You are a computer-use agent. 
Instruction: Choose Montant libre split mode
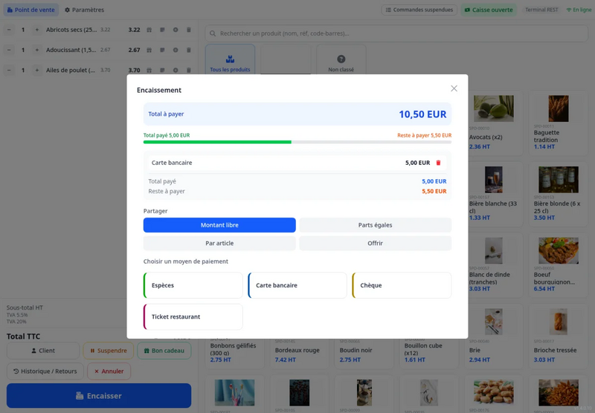[219, 225]
